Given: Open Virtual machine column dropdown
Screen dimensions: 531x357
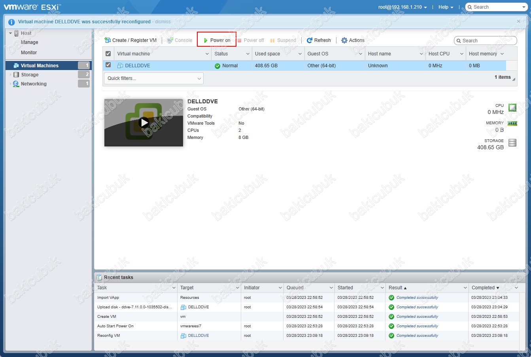Looking at the screenshot, I should pos(207,54).
